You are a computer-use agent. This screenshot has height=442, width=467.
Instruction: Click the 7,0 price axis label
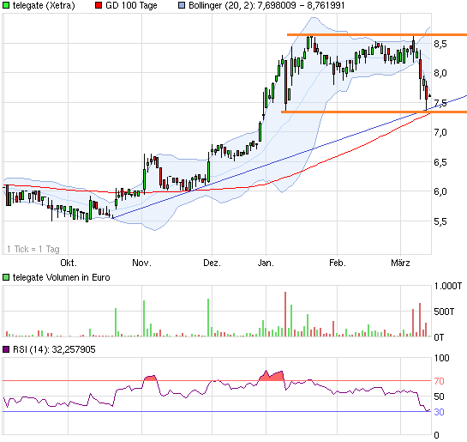pyautogui.click(x=440, y=132)
